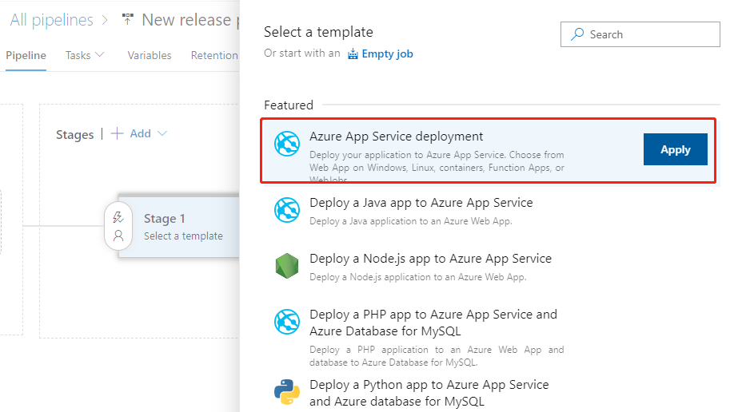Select Deploy a Java app to Azure App Service
This screenshot has height=412, width=730.
[x=421, y=203]
